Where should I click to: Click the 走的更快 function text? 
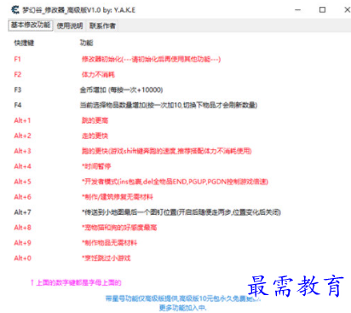(95, 136)
